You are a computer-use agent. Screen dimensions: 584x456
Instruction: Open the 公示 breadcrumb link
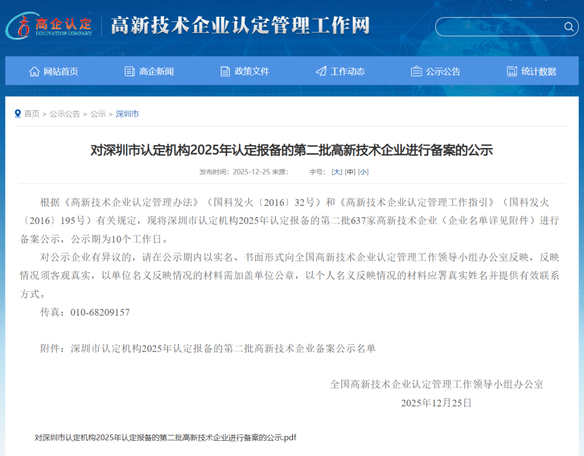click(x=98, y=114)
